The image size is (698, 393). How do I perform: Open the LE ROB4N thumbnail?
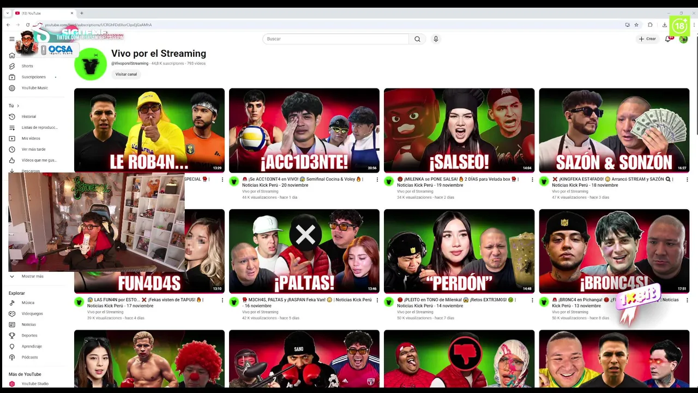[x=149, y=130]
